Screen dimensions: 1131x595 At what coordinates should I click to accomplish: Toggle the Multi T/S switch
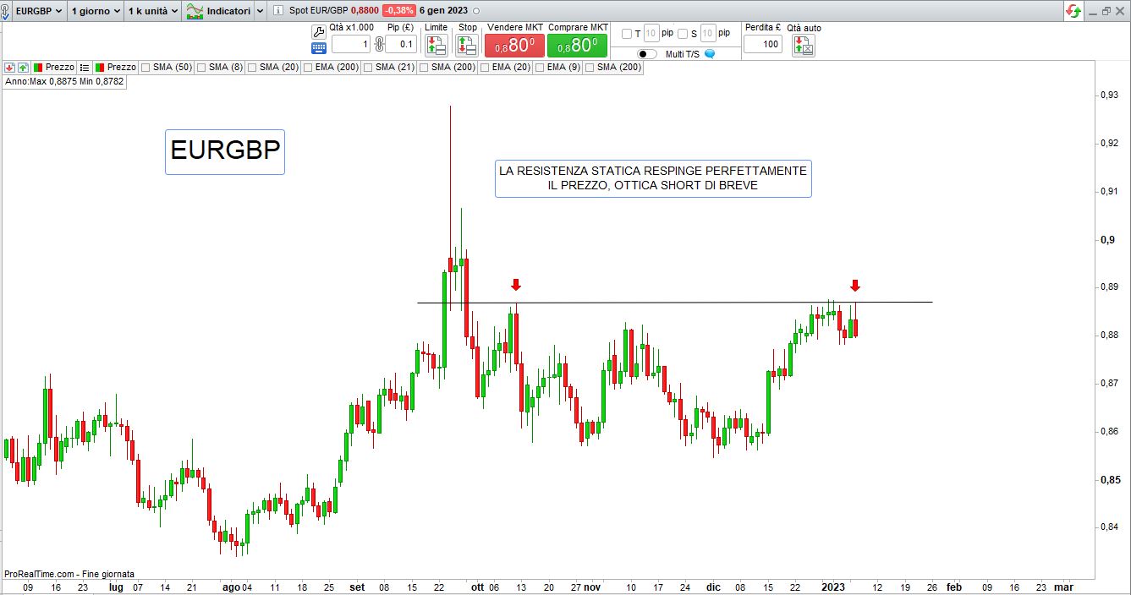click(x=647, y=54)
